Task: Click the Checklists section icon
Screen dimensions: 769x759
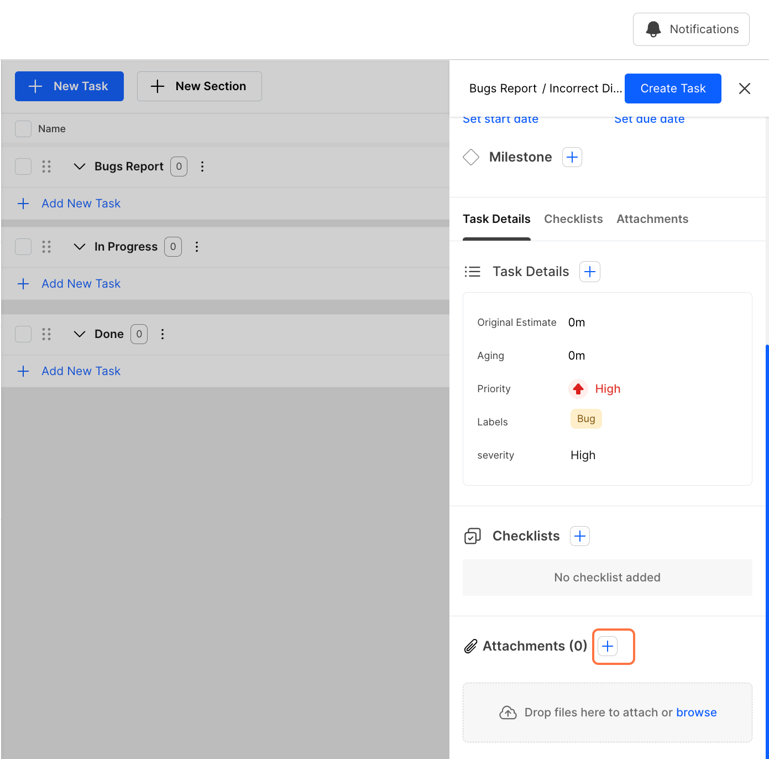Action: (x=473, y=536)
